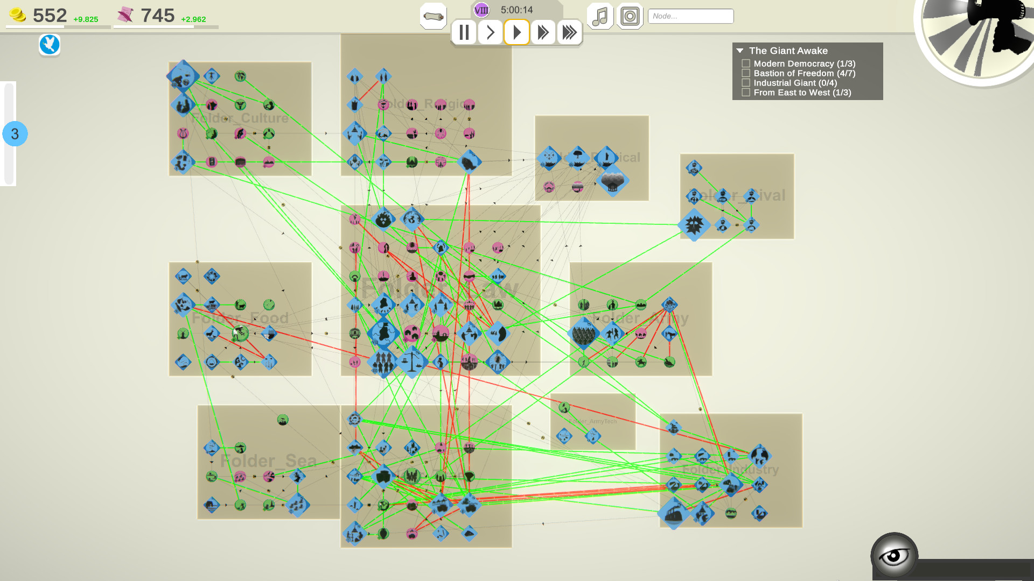Click the purple era VIII medallion above the timer
This screenshot has width=1034, height=581.
point(481,10)
